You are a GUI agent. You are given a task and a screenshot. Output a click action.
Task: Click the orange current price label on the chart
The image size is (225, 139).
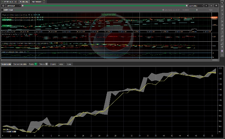pos(214,18)
